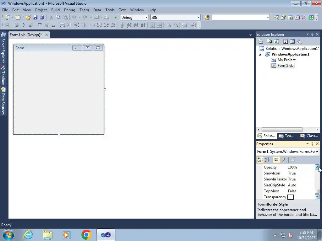Image resolution: width=322 pixels, height=241 pixels.
Task: Click the Properties scroll up arrow
Action: [317, 167]
